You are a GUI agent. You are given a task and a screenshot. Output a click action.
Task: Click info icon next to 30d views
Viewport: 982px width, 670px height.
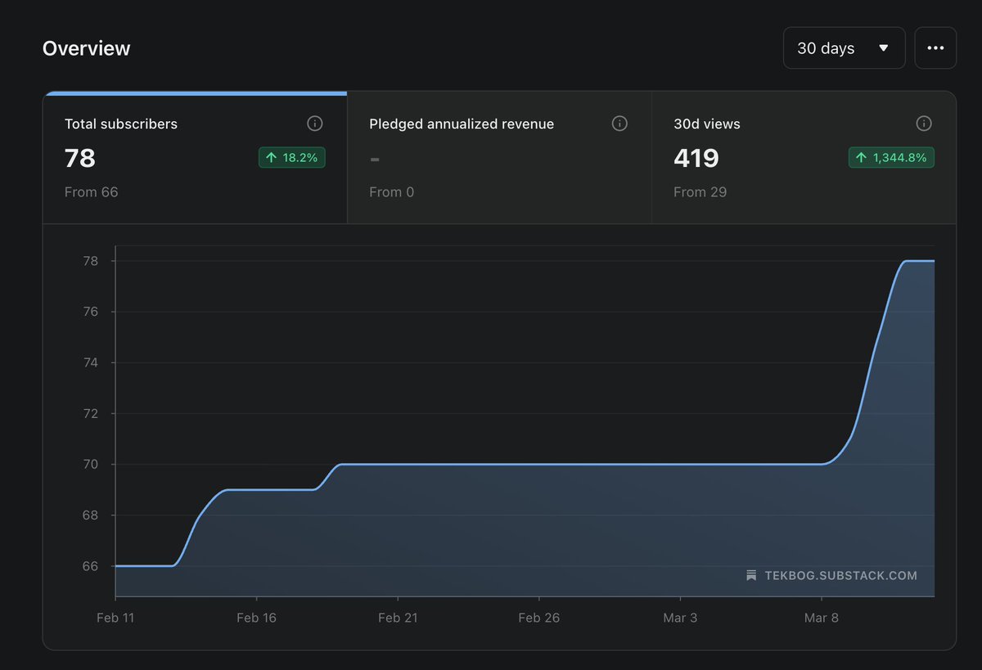(x=924, y=124)
